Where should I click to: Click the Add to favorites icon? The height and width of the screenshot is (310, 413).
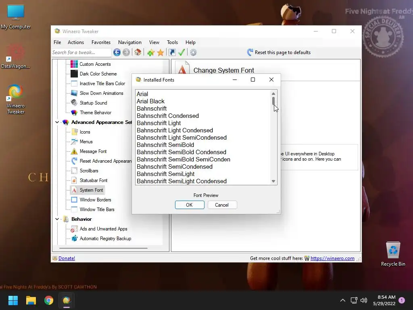coord(151,52)
